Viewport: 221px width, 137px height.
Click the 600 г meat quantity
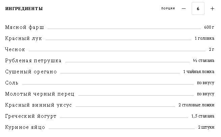209,27
